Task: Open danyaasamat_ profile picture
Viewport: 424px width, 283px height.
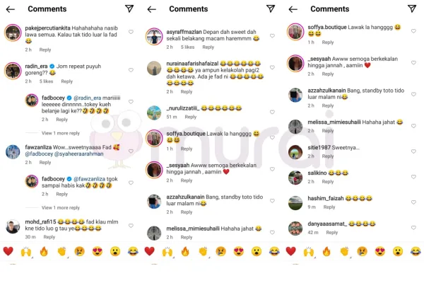Action: pyautogui.click(x=295, y=229)
